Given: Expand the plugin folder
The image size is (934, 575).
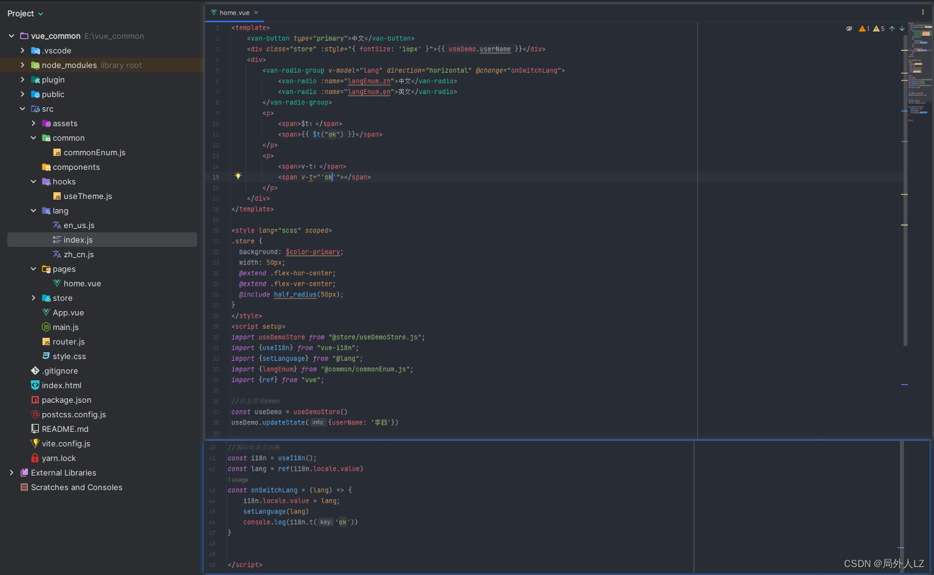Looking at the screenshot, I should pos(22,79).
